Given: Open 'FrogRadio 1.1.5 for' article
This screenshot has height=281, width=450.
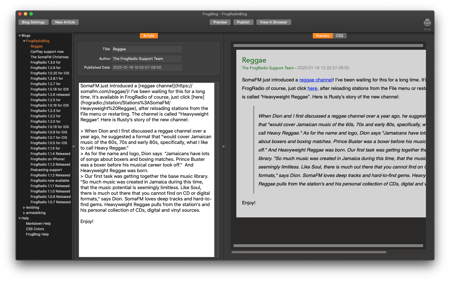Looking at the screenshot, I should pyautogui.click(x=45, y=148).
